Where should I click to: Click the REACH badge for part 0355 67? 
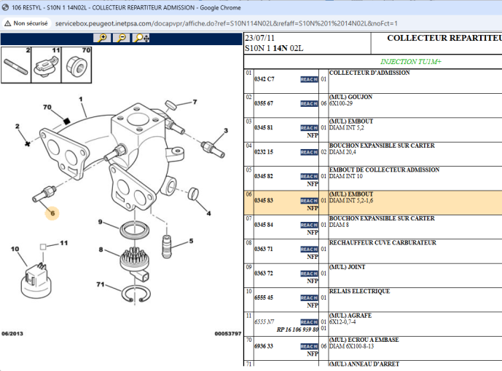309,103
